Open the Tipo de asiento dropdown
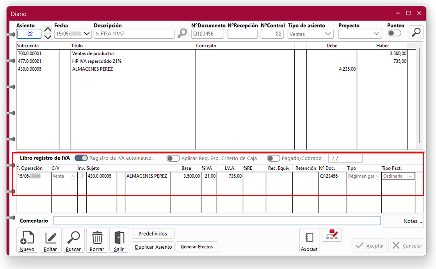This screenshot has height=269, width=436. 310,34
